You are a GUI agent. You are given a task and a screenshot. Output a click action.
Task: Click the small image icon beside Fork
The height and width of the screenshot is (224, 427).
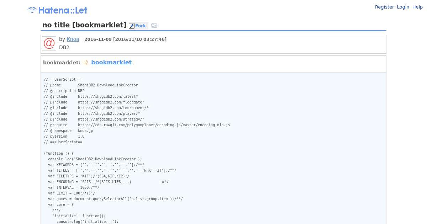pos(154,26)
